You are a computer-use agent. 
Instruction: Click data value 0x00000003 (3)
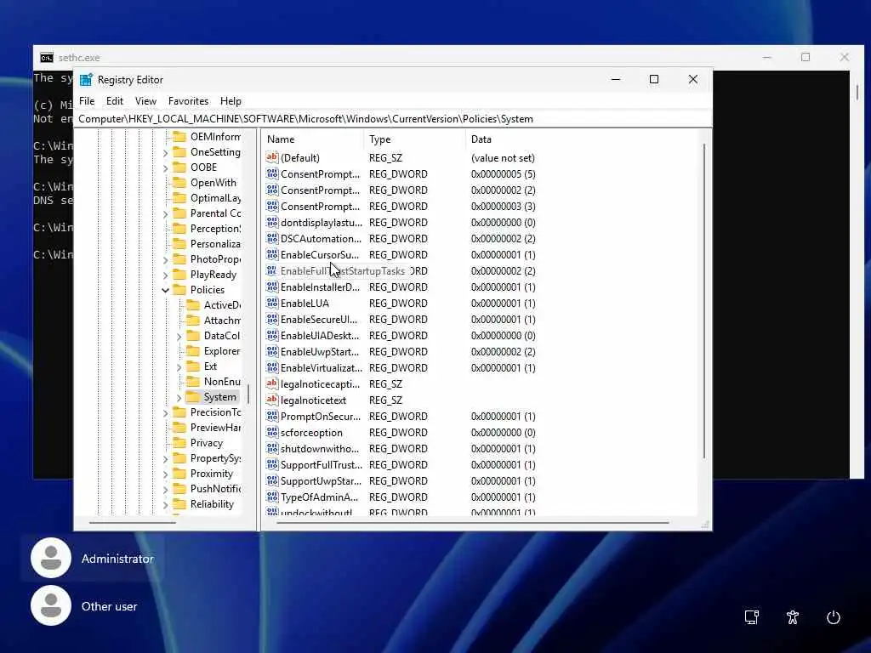point(504,206)
